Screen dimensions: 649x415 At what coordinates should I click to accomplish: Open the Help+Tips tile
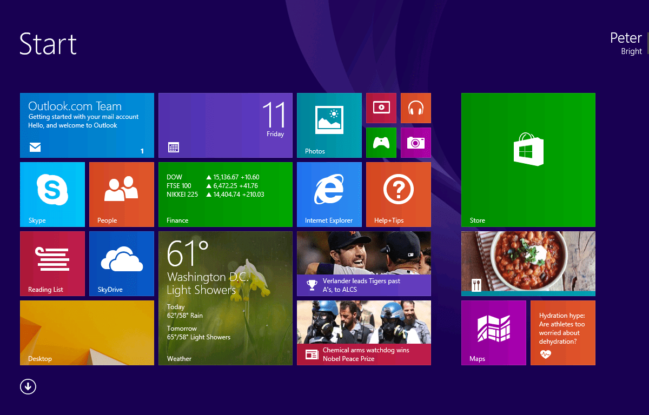tap(399, 195)
